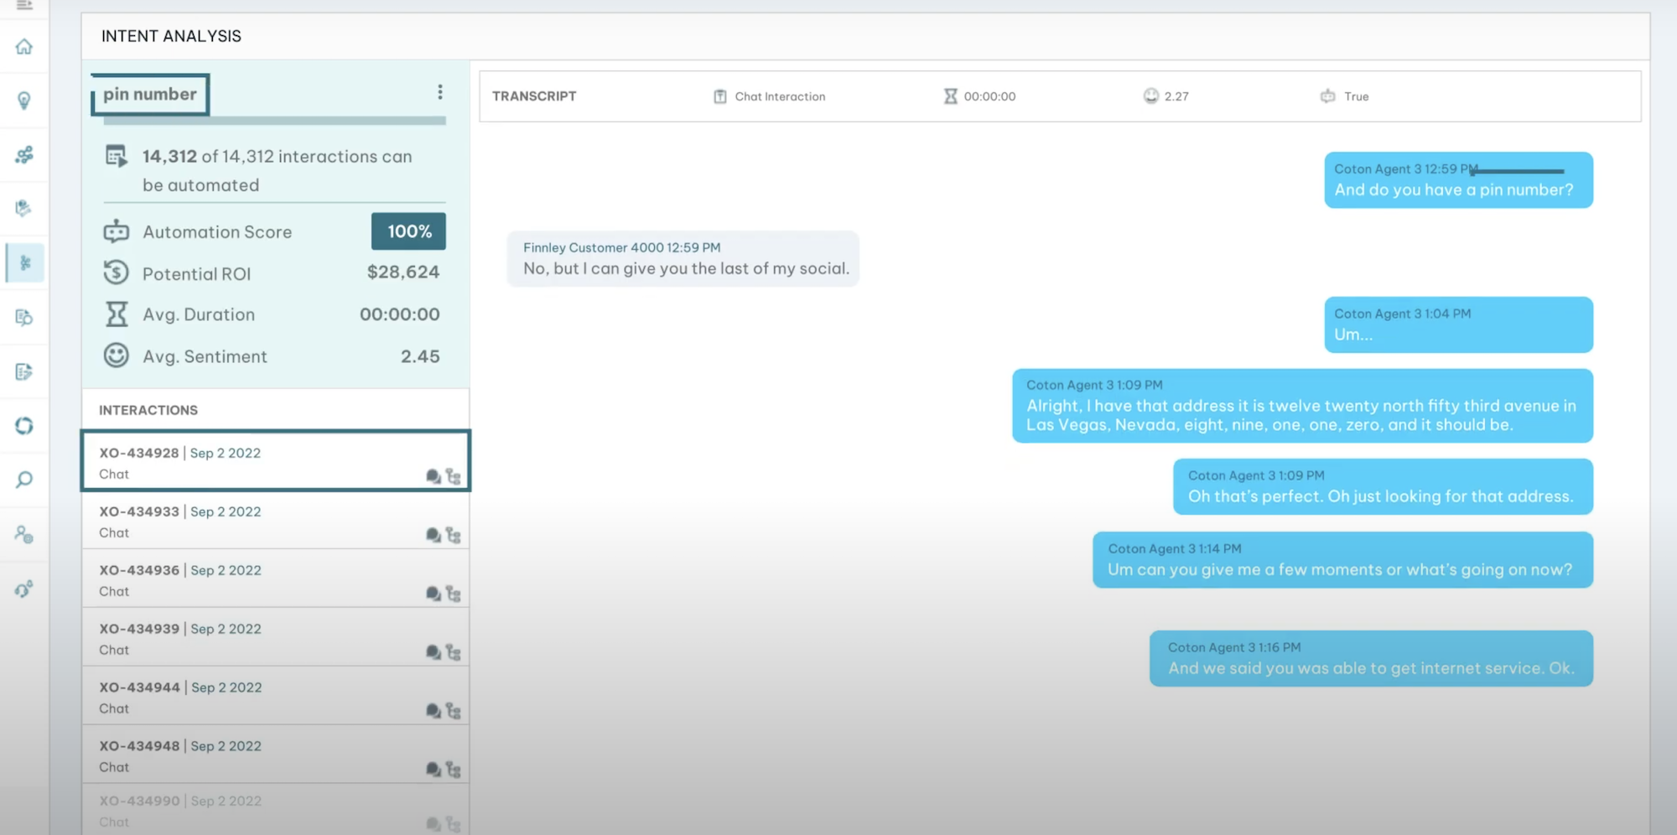Click the interactions automated icon beside 14,312
1677x835 pixels.
pyautogui.click(x=117, y=157)
